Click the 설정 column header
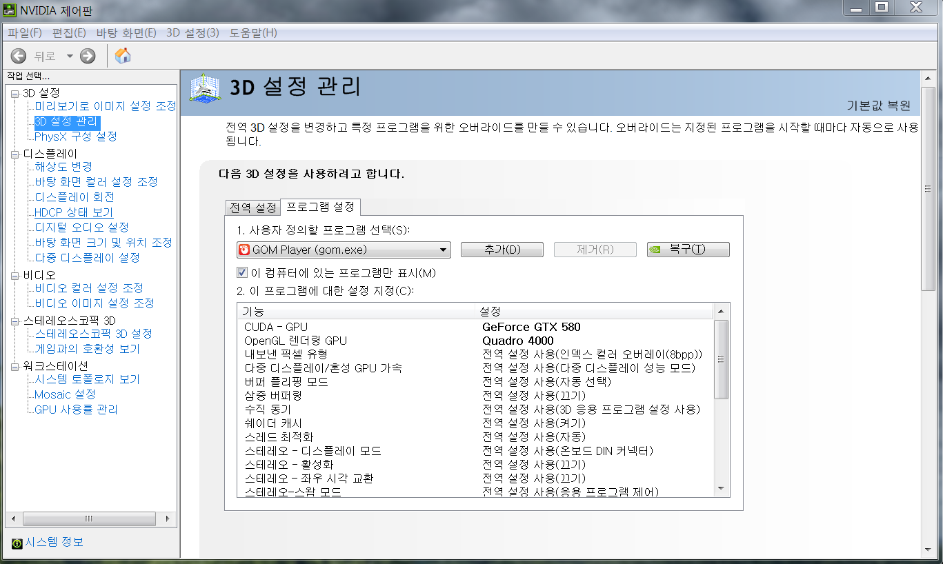The image size is (943, 564). [594, 312]
